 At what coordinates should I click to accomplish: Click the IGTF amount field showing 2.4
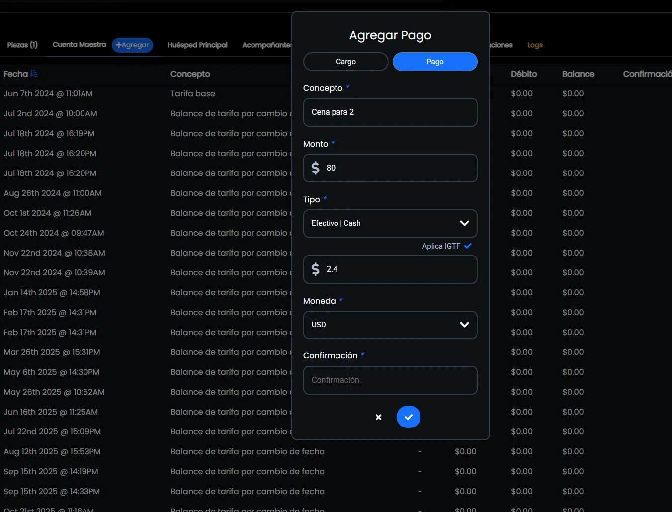[x=390, y=269]
